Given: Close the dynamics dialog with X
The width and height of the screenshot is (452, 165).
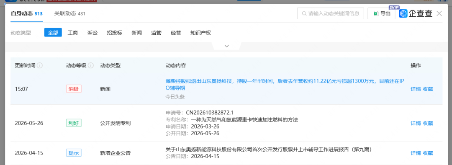Looking at the screenshot, I should point(439,13).
